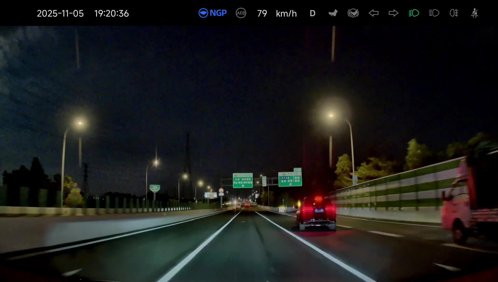
Task: Click the km/h unit label
Action: click(x=286, y=13)
